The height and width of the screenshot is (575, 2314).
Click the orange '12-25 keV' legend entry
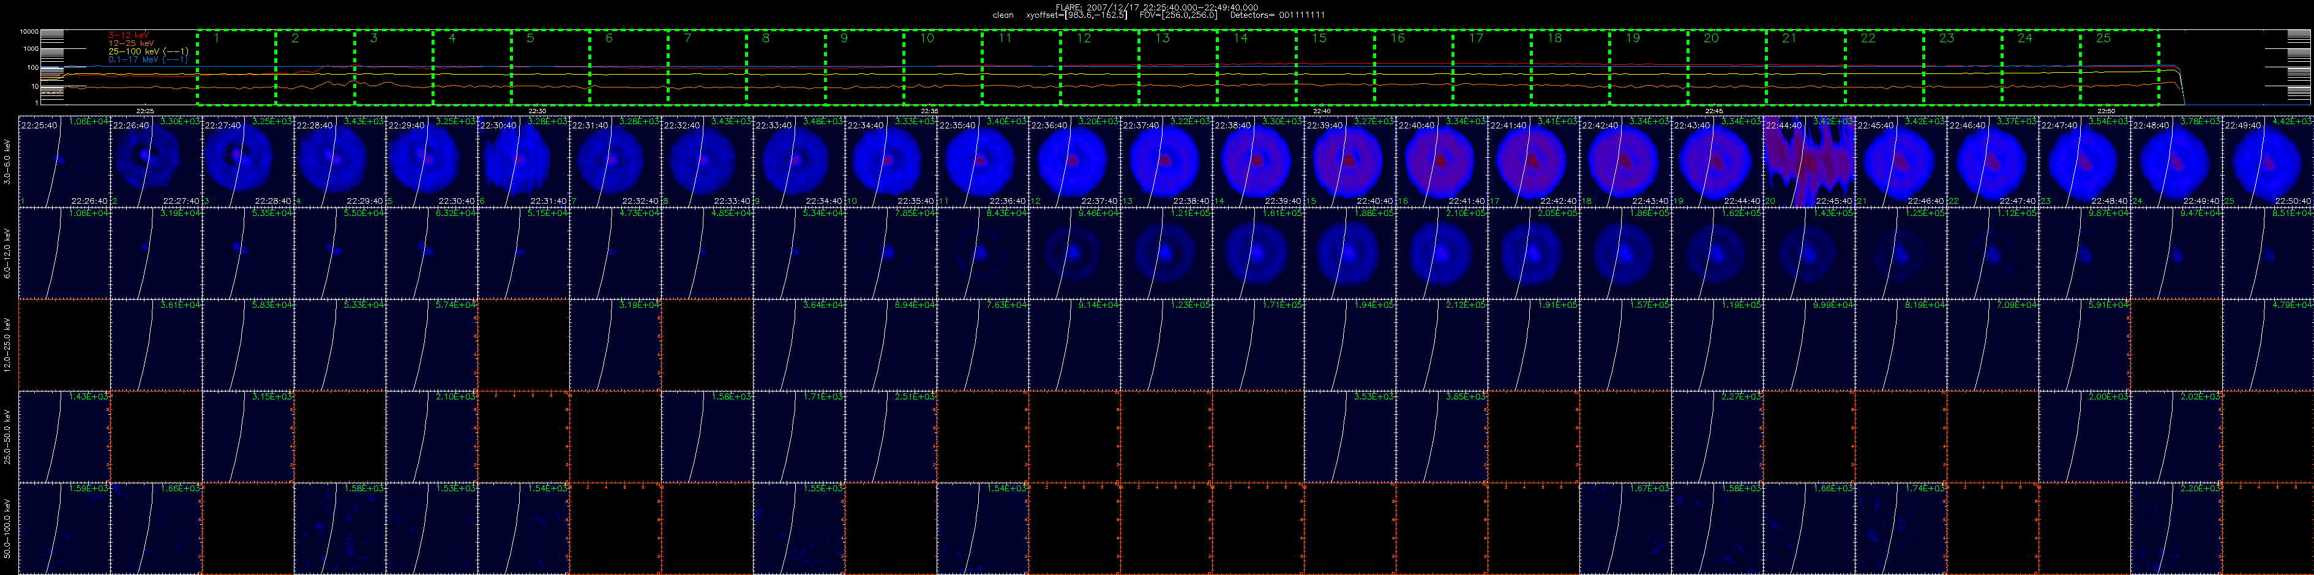pos(131,42)
